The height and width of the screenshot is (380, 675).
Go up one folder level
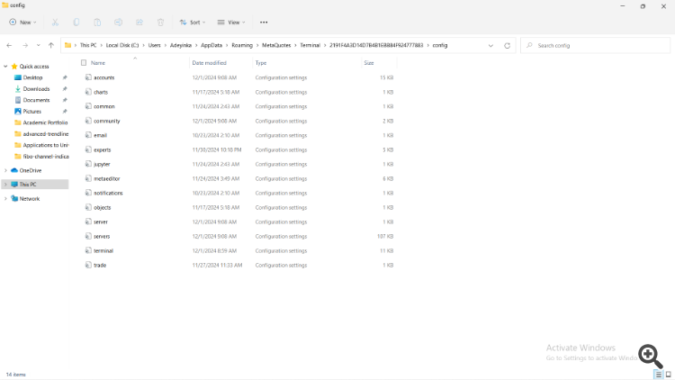[x=51, y=45]
